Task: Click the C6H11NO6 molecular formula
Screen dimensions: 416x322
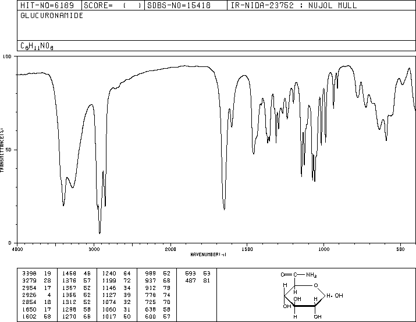Action: pyautogui.click(x=37, y=46)
